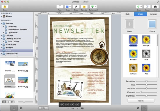Open the page thumbnails book icon
The image size is (160, 111).
82,108
